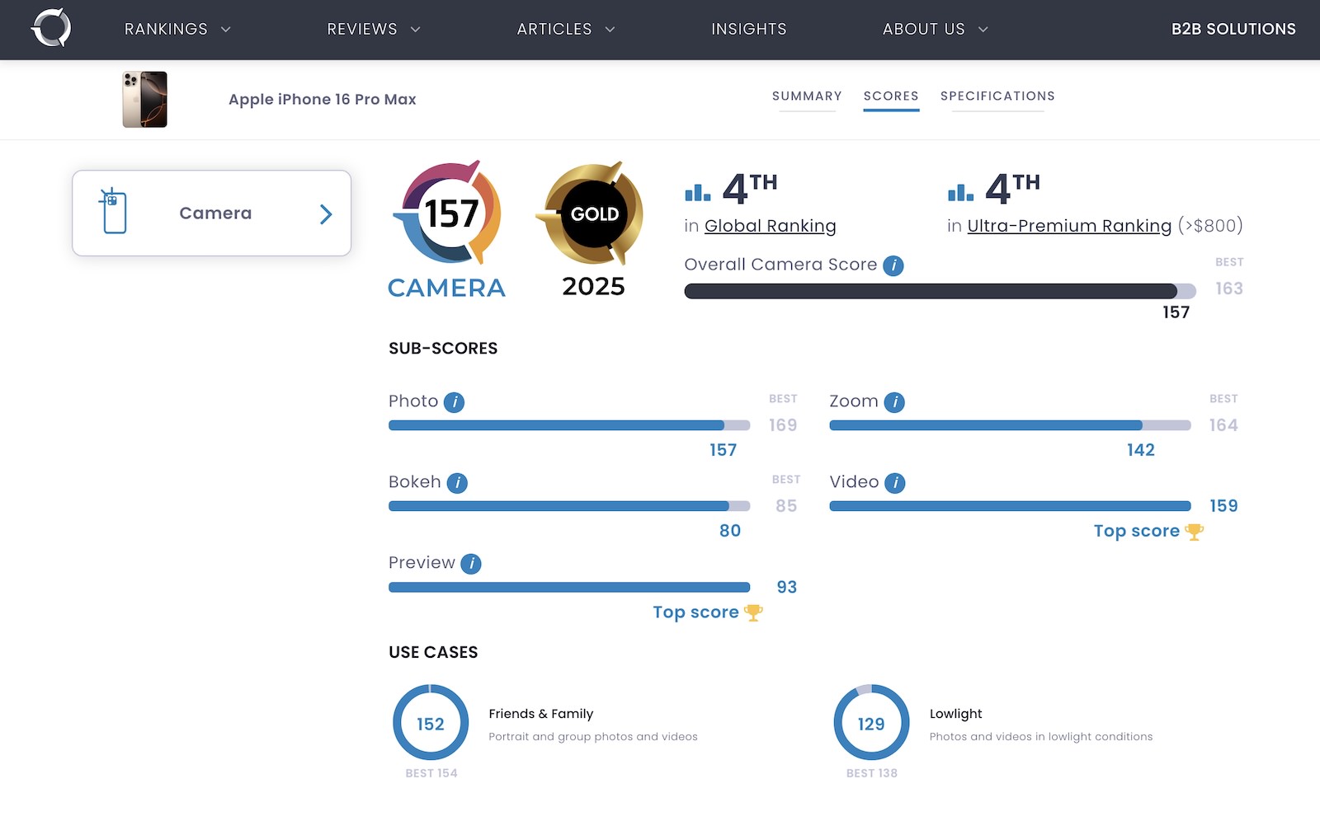Open the Global Ranking link

[770, 226]
